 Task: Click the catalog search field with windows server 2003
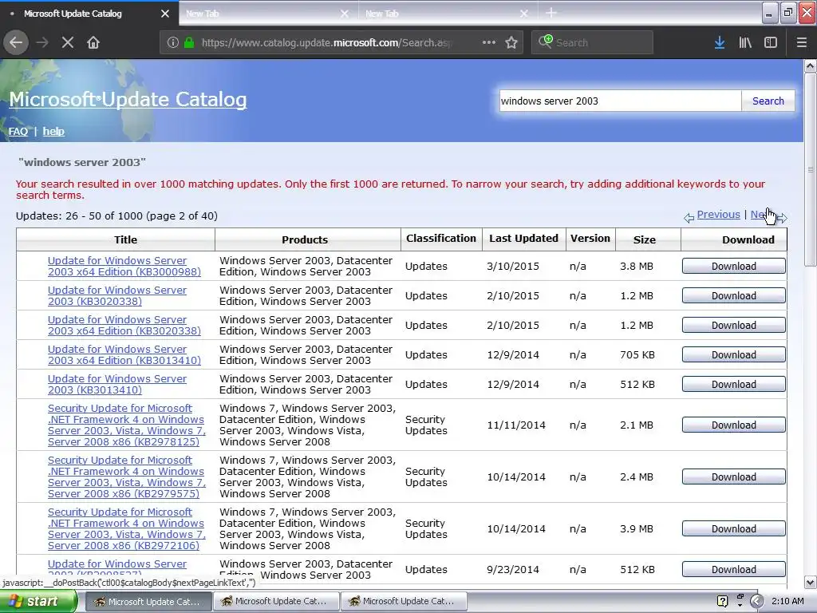[x=619, y=101]
